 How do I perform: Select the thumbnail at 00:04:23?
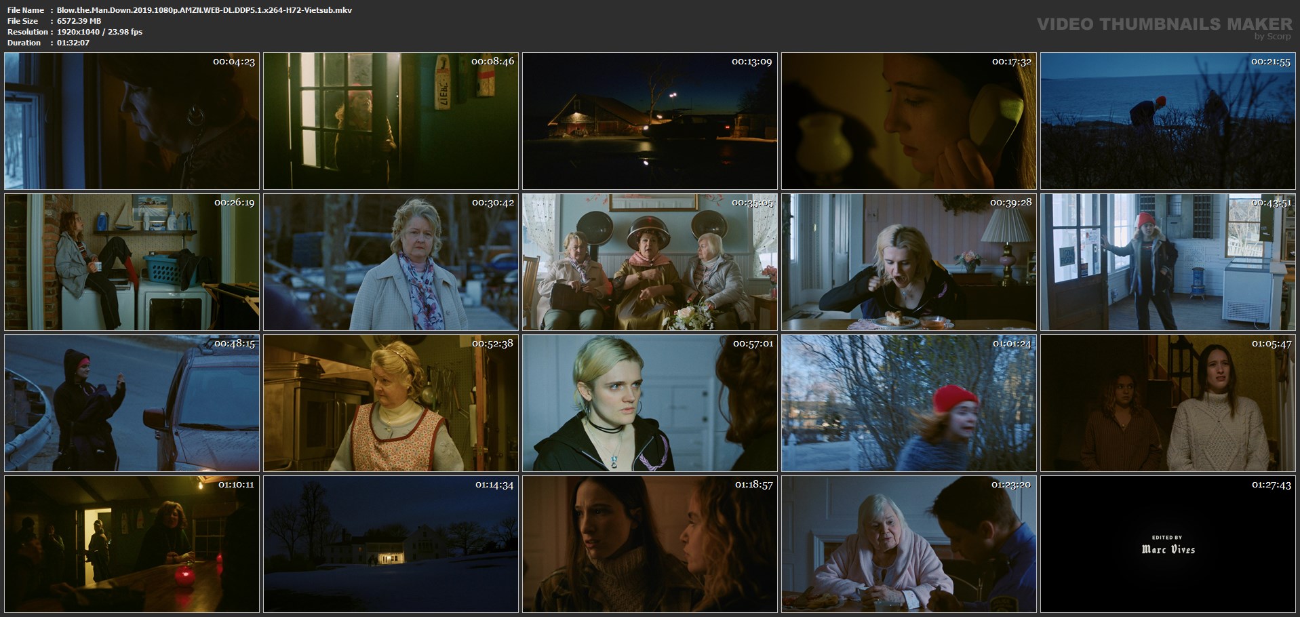[132, 121]
